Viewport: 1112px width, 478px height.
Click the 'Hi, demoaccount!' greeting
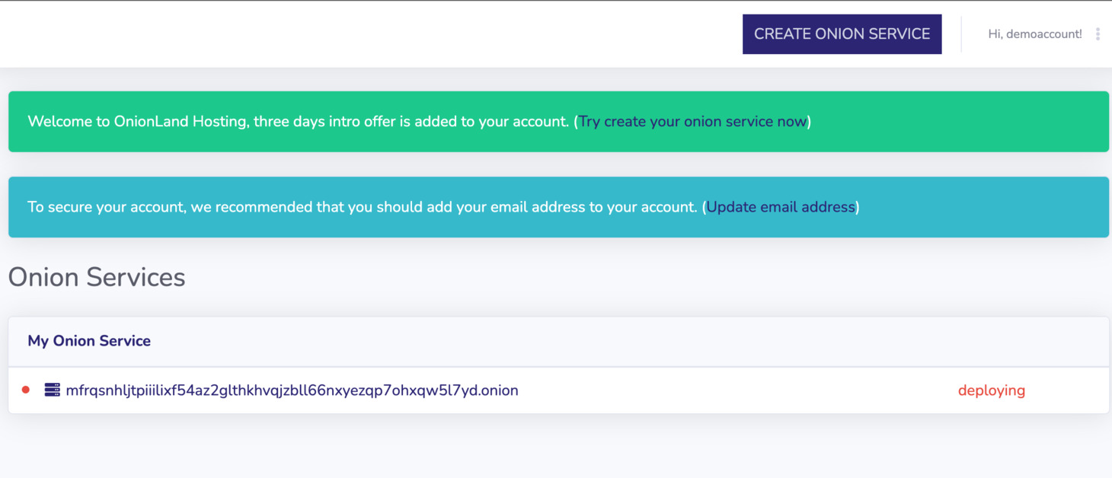point(1034,34)
